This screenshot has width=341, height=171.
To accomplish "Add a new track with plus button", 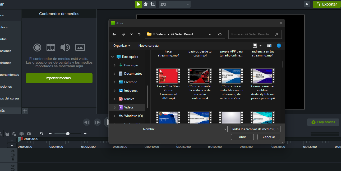I will pos(12,140).
